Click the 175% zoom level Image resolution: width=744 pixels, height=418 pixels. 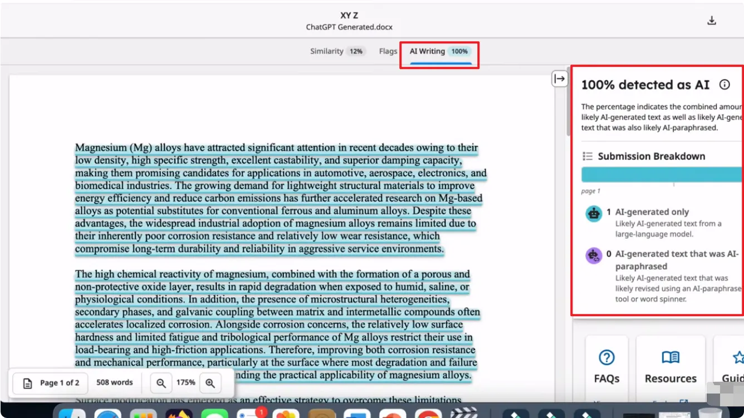(186, 382)
